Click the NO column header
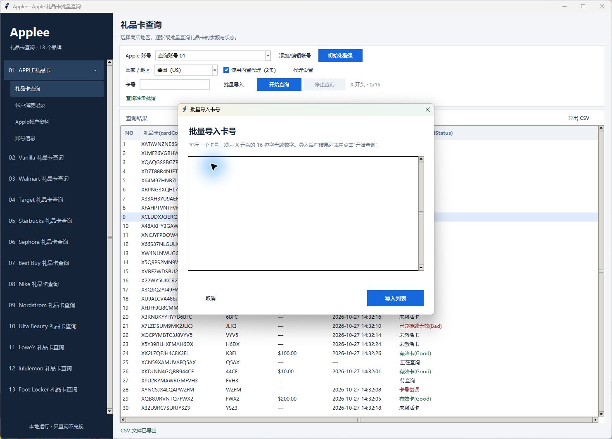Image resolution: width=612 pixels, height=439 pixels. [x=129, y=133]
